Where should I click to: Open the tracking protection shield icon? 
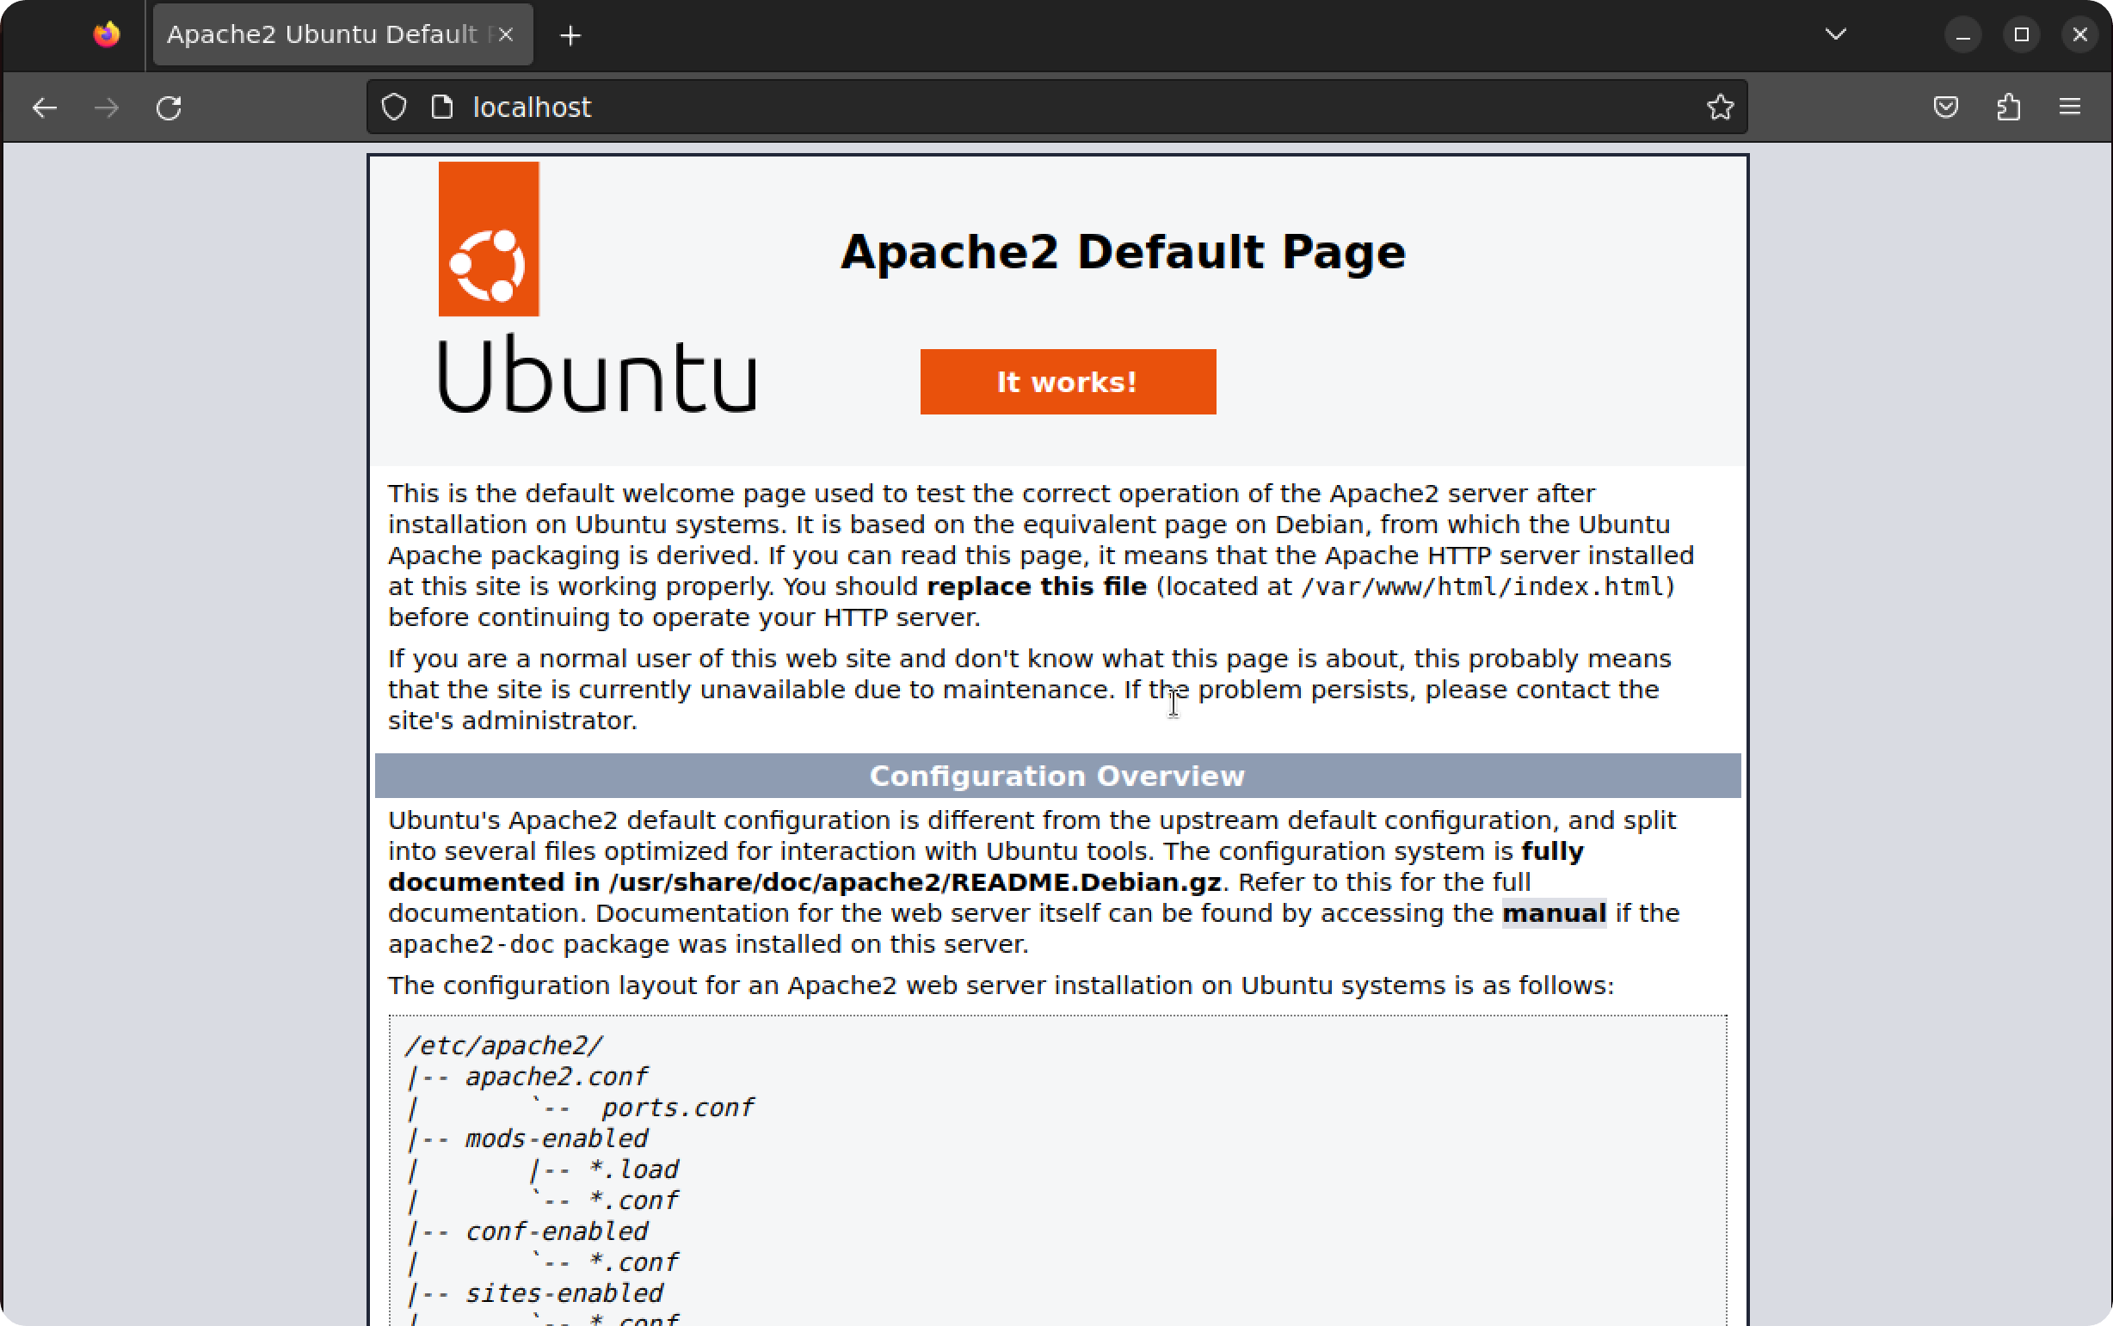pos(394,107)
